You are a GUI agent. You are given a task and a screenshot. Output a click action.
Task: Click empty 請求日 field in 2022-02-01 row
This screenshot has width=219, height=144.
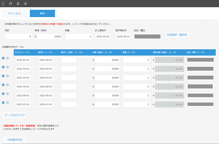pos(69,60)
